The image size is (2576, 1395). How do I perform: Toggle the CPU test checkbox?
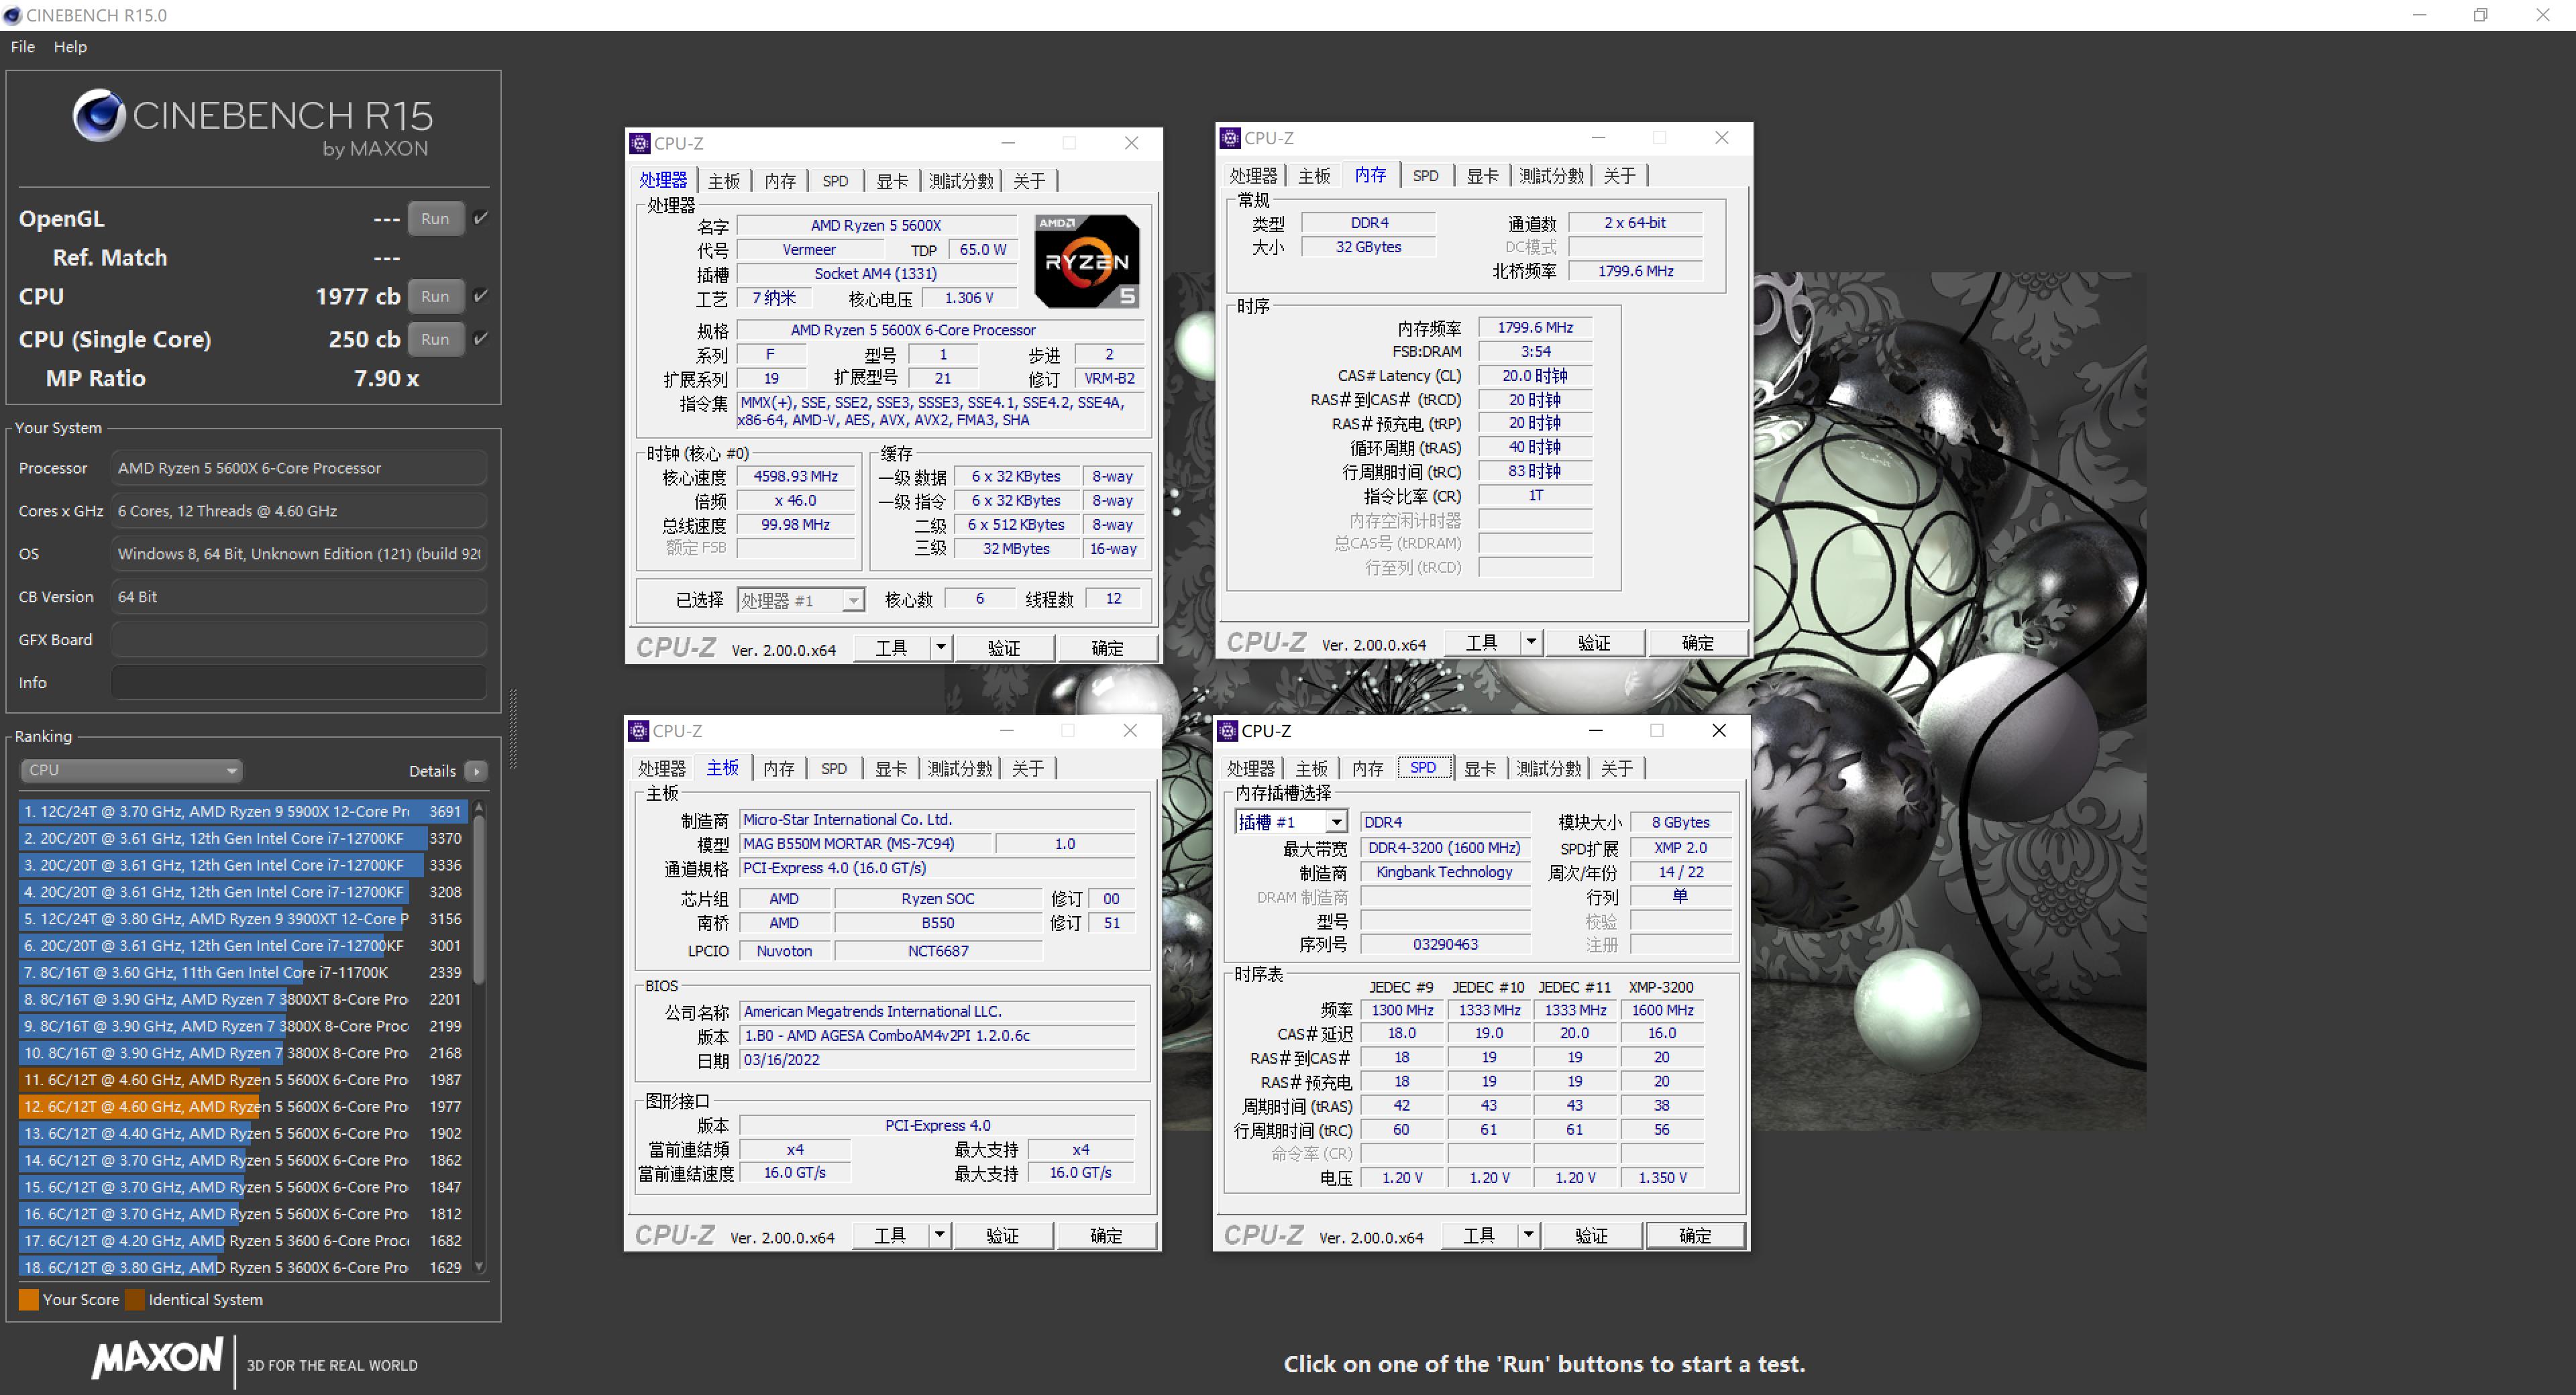tap(481, 296)
